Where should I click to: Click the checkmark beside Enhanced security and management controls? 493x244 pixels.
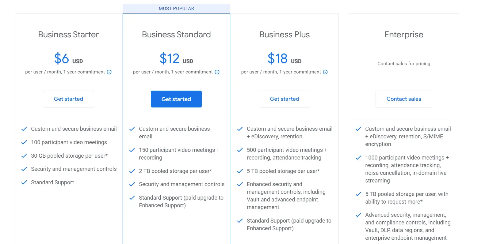(240, 184)
